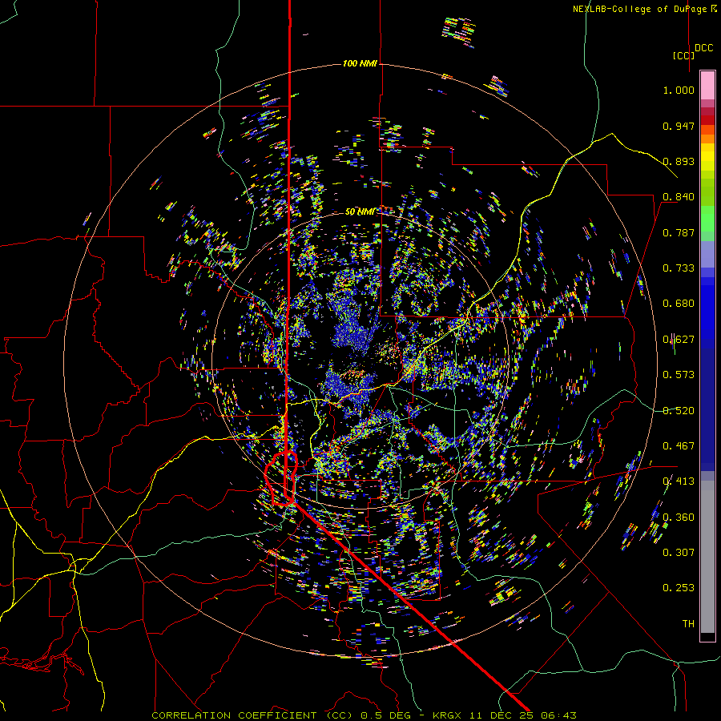Click the red warning polygon on radar map
This screenshot has height=721, width=721.
281,478
